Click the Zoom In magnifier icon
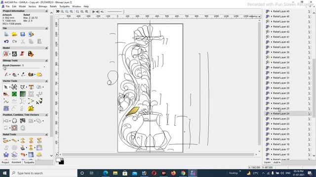Image resolution: width=316 pixels, height=177 pixels. [62, 12]
